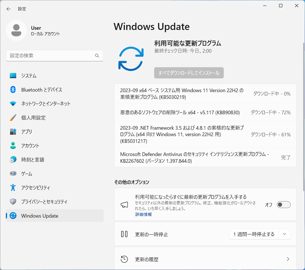
Task: Click その他のオプション heading
Action: pyautogui.click(x=132, y=182)
